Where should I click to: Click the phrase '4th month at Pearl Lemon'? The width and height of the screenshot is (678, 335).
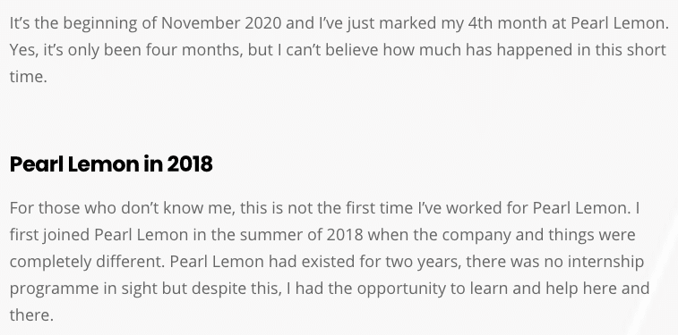(568, 23)
